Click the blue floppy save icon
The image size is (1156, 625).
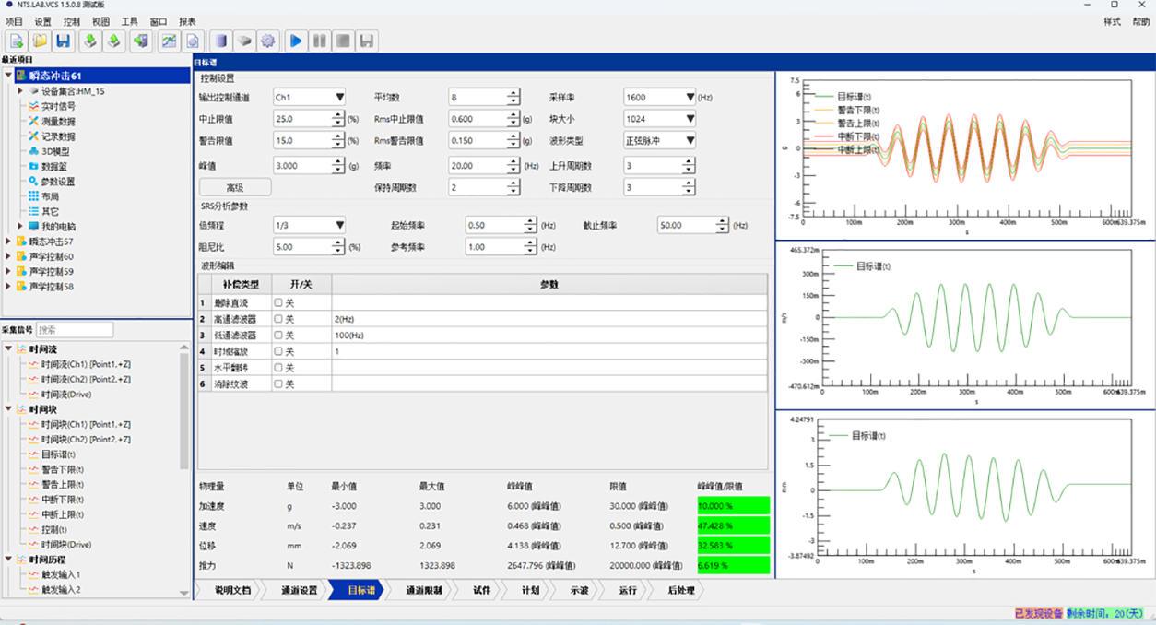(63, 41)
